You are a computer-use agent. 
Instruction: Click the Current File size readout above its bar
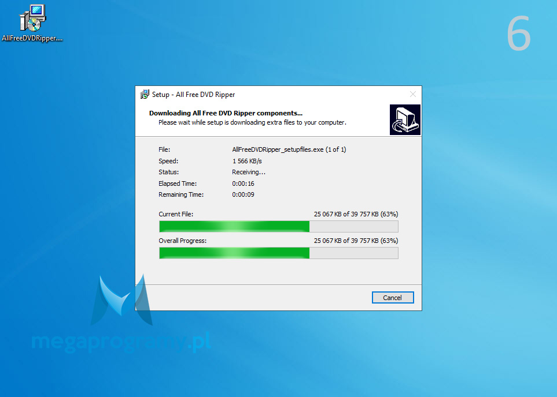click(356, 214)
